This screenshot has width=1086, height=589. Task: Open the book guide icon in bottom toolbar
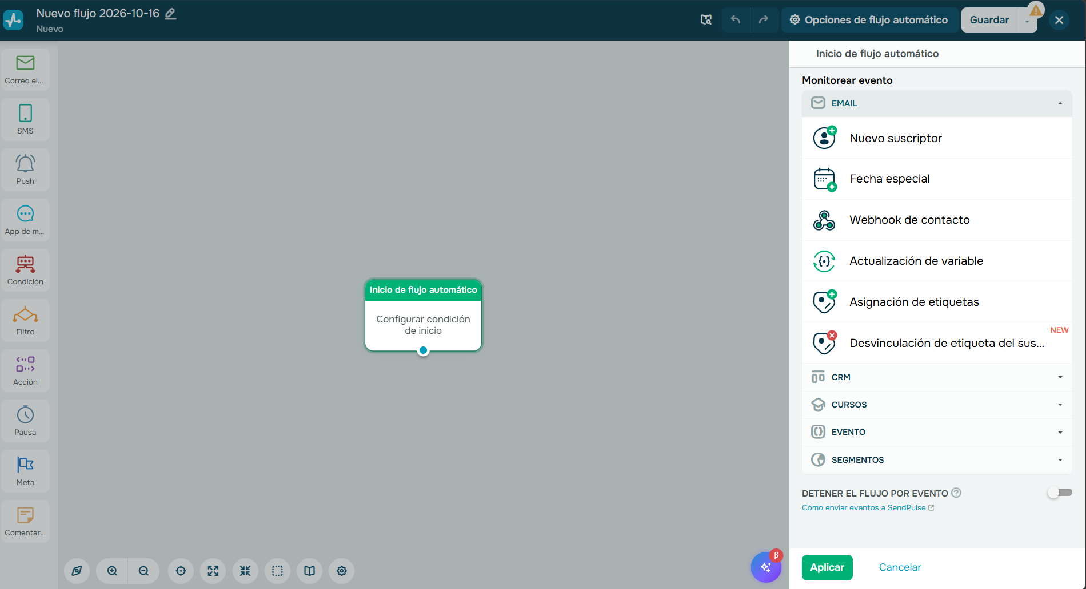click(309, 571)
